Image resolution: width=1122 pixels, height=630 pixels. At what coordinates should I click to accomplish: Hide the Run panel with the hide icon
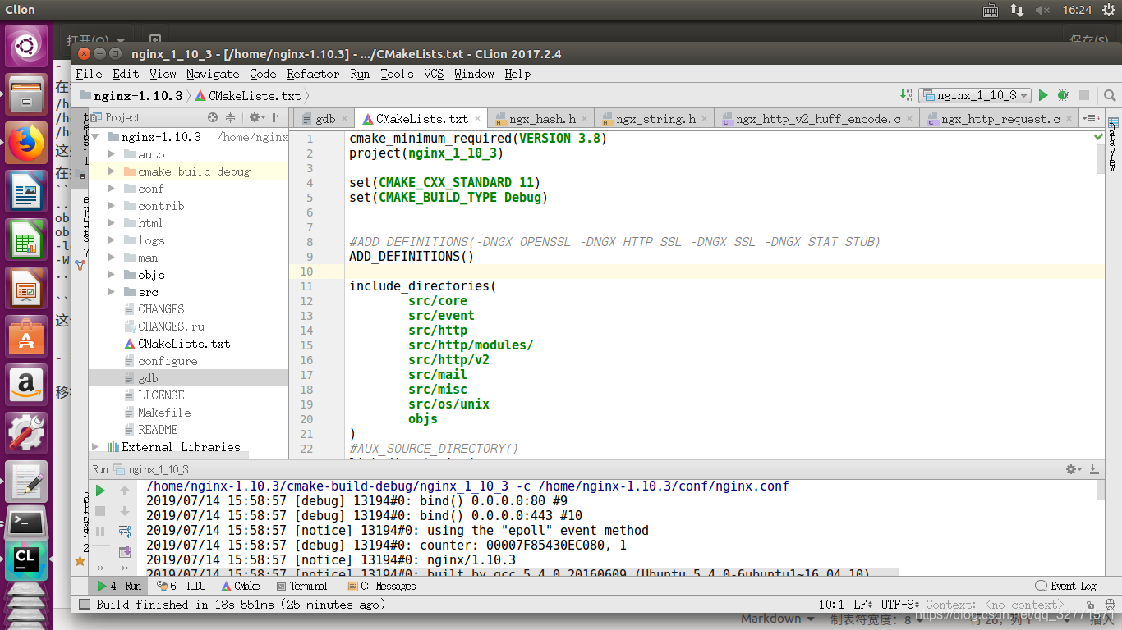click(x=1093, y=469)
